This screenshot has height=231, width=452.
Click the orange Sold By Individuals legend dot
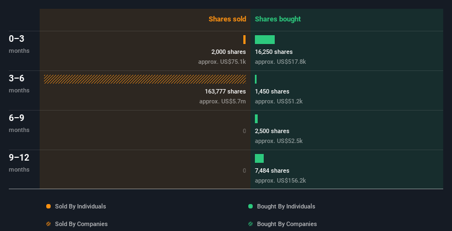point(48,206)
